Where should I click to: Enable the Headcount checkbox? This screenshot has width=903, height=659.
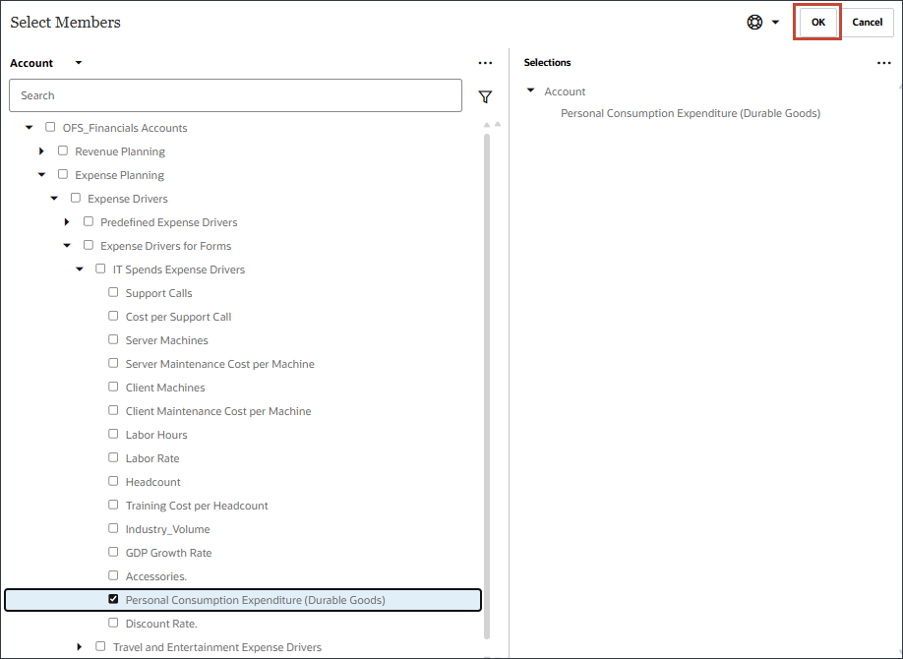(113, 482)
